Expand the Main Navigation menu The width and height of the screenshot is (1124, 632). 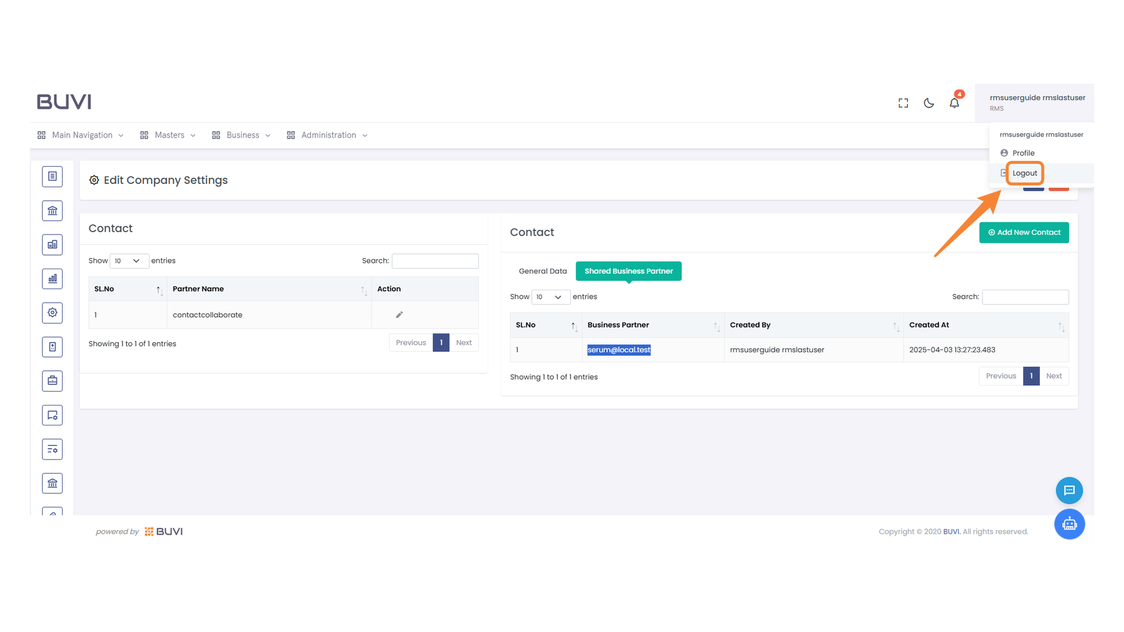80,135
